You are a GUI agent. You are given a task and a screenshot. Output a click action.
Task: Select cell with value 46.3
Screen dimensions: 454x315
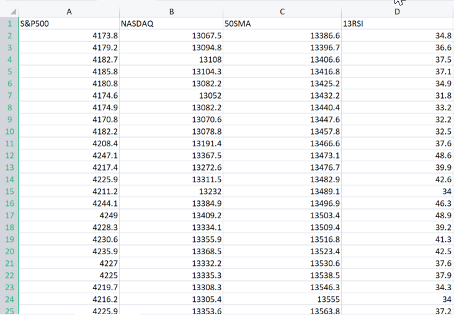tap(398, 203)
